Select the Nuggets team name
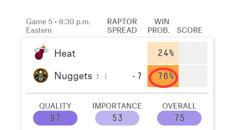245x130 pixels. pyautogui.click(x=73, y=76)
